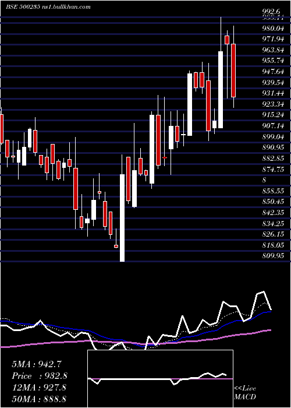Click the 882.85 axis value
This screenshot has height=408, width=291.
pyautogui.click(x=273, y=159)
